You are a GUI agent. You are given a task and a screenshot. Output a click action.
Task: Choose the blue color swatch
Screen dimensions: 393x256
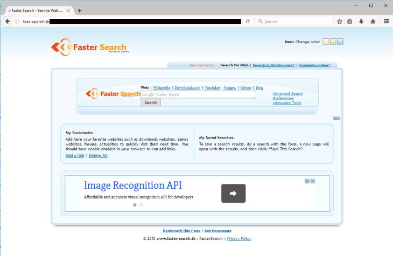coord(340,41)
